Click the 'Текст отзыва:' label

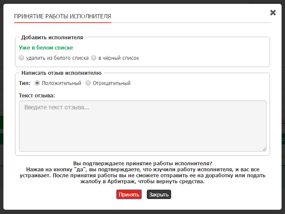click(37, 96)
